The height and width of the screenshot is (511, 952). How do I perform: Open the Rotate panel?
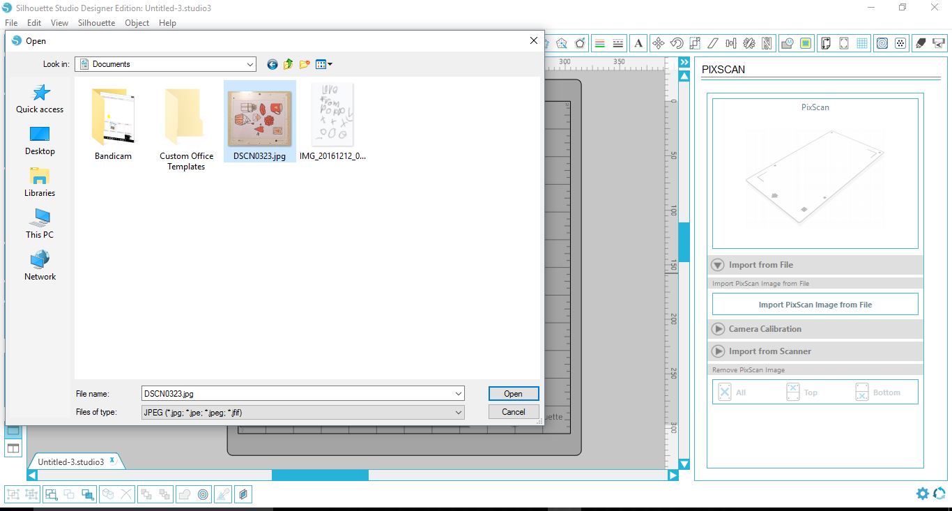(675, 43)
